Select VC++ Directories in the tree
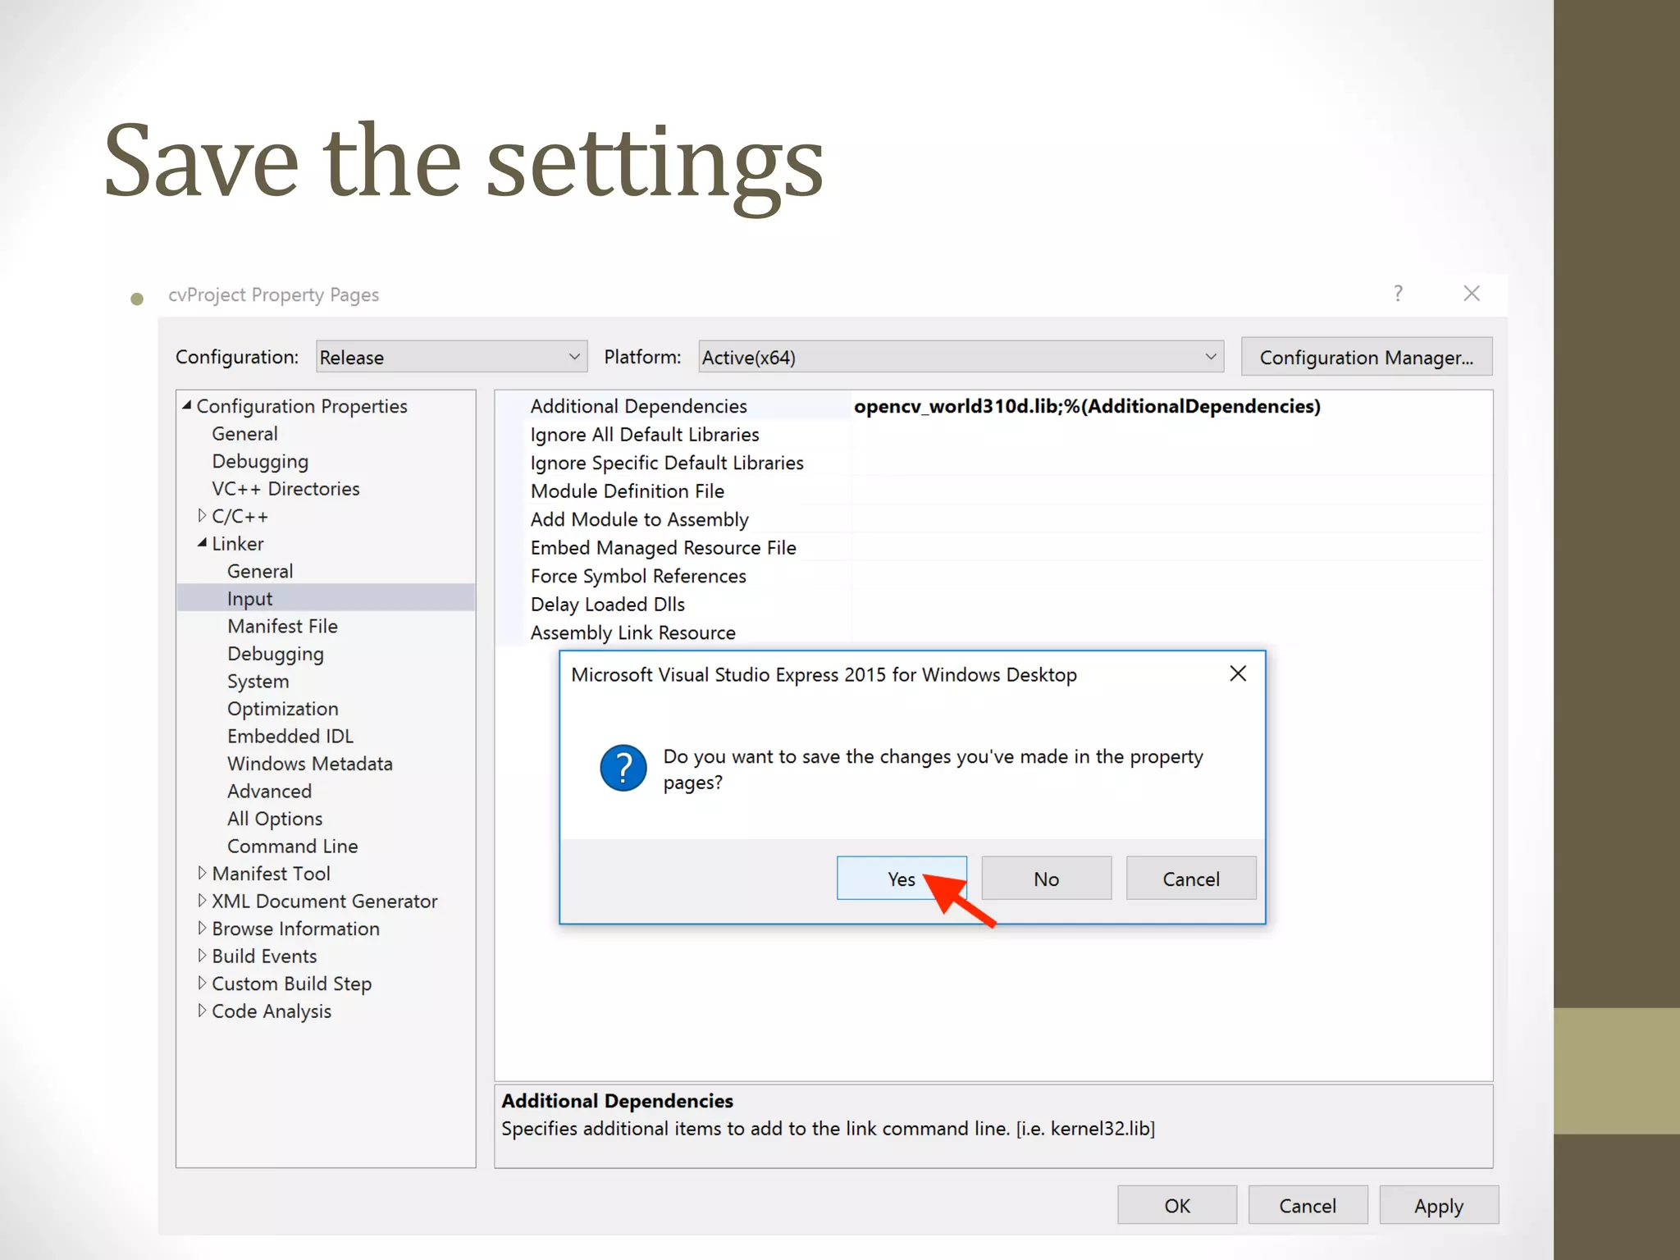1680x1260 pixels. click(285, 489)
